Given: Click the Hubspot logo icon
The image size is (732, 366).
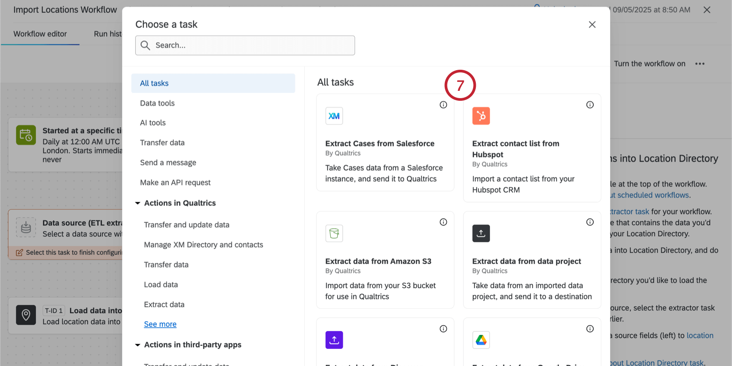Looking at the screenshot, I should coord(481,116).
